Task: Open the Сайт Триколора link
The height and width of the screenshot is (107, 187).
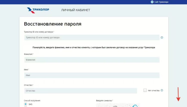Action: point(161,2)
